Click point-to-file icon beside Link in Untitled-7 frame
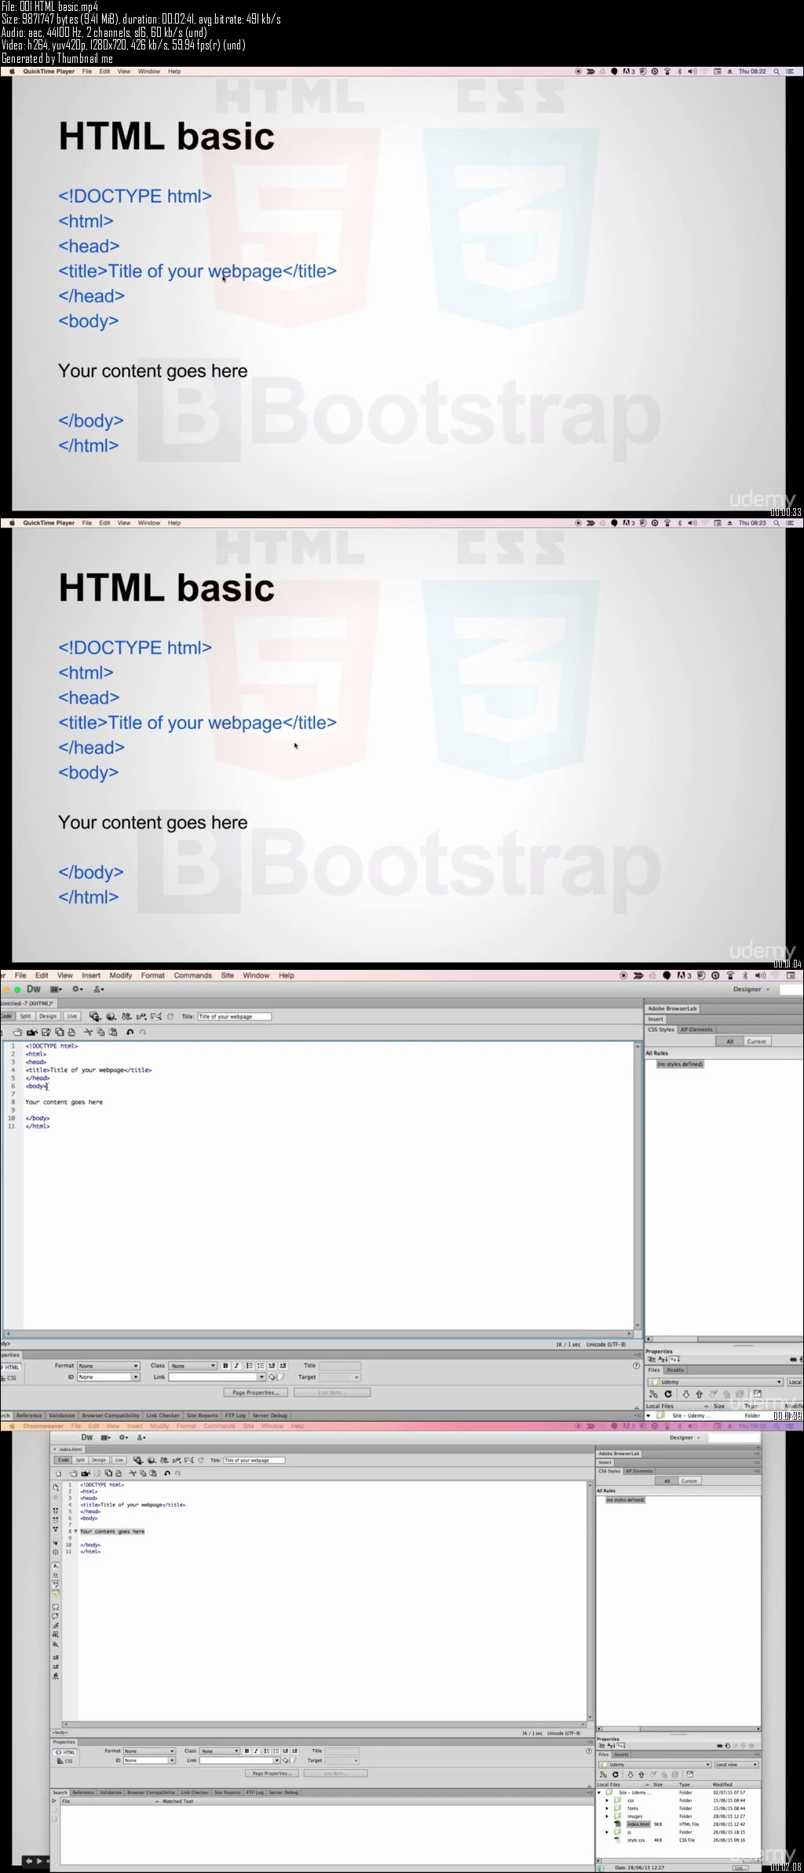 [x=272, y=1377]
